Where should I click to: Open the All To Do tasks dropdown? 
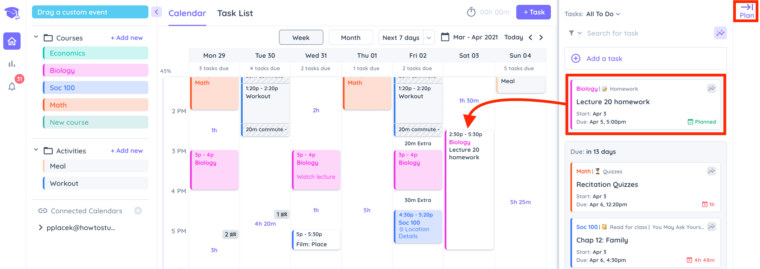tap(603, 14)
